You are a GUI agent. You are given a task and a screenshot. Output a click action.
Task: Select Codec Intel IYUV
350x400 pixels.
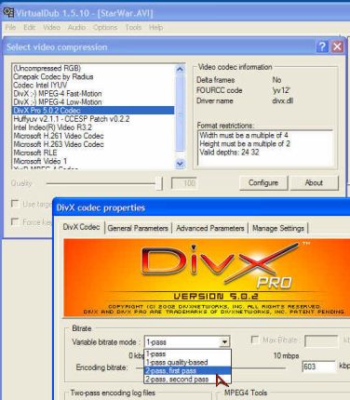click(93, 85)
